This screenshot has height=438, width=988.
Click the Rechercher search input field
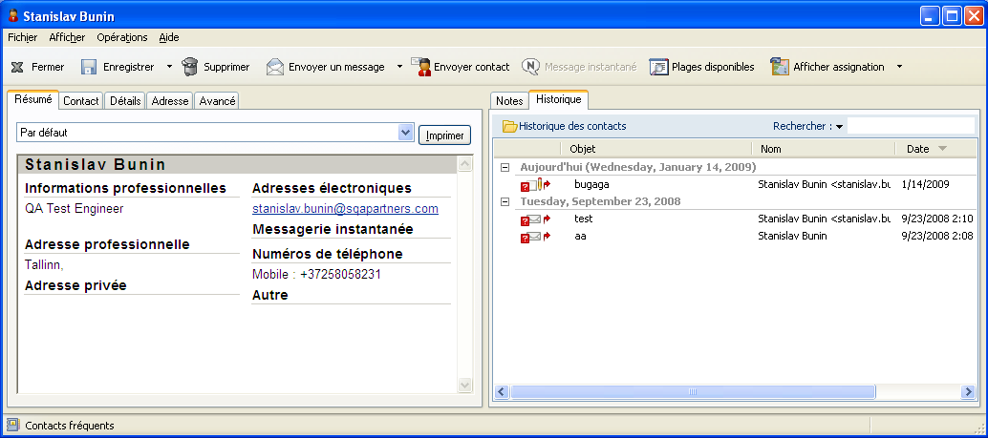912,126
